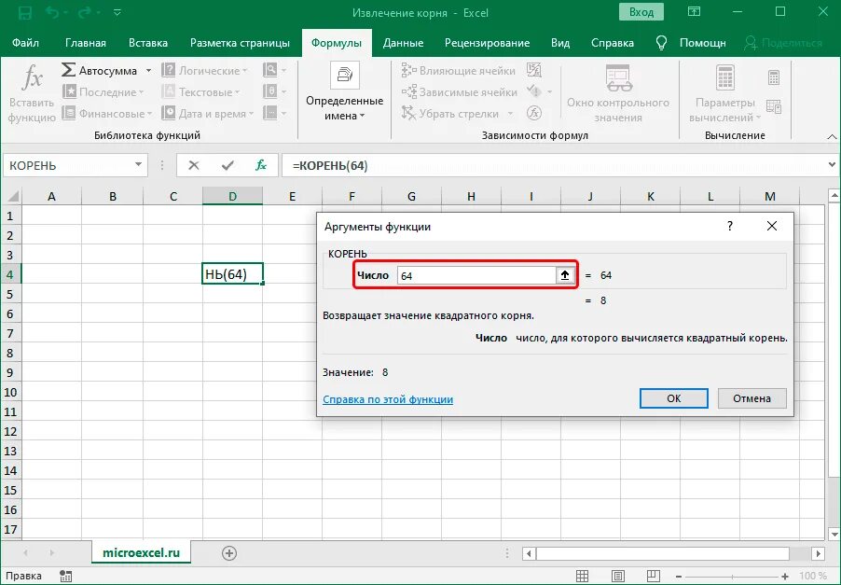Click ribbon display options icon in title bar
841x585 pixels.
point(694,12)
